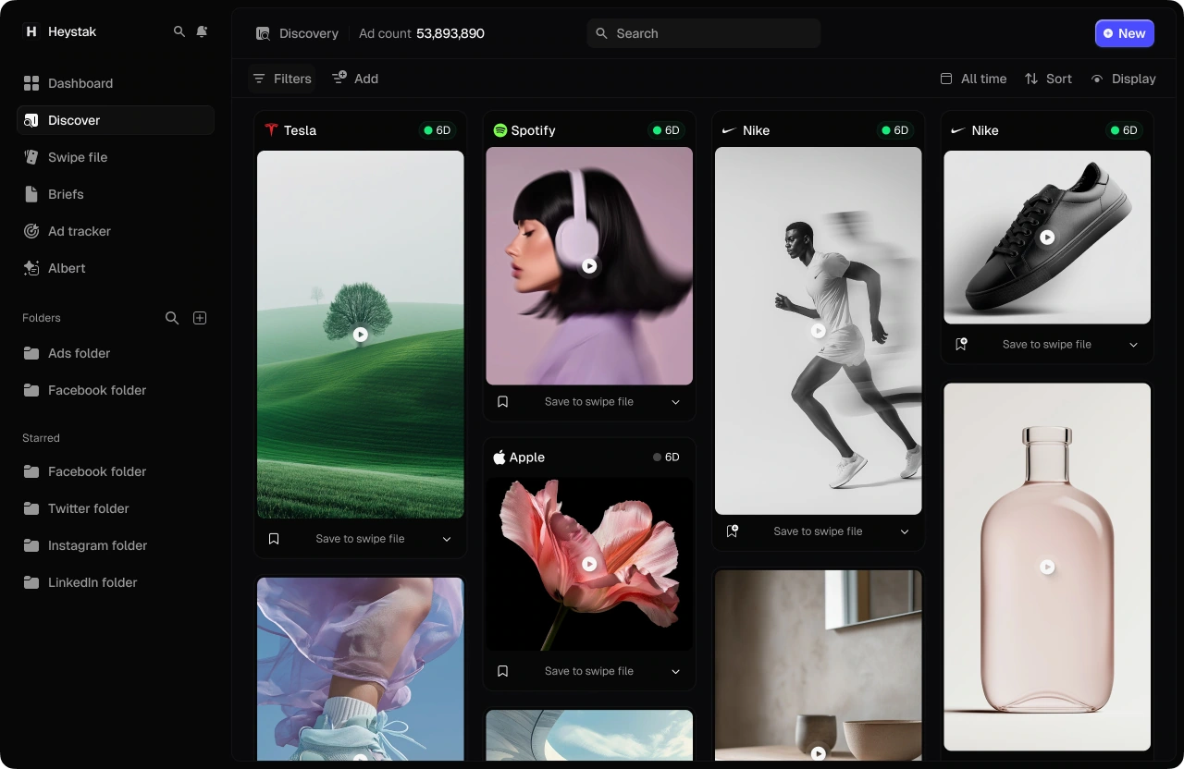Click the Heystak logo icon
Image resolution: width=1184 pixels, height=769 pixels.
point(31,31)
